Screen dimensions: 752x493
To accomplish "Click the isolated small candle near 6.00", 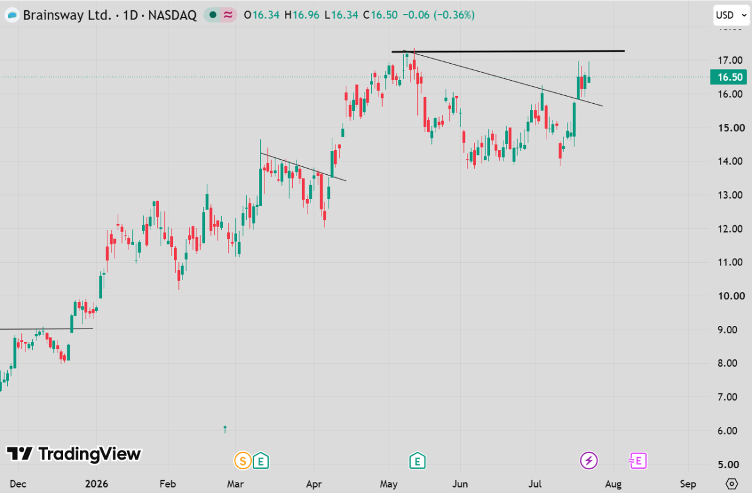I will click(225, 429).
